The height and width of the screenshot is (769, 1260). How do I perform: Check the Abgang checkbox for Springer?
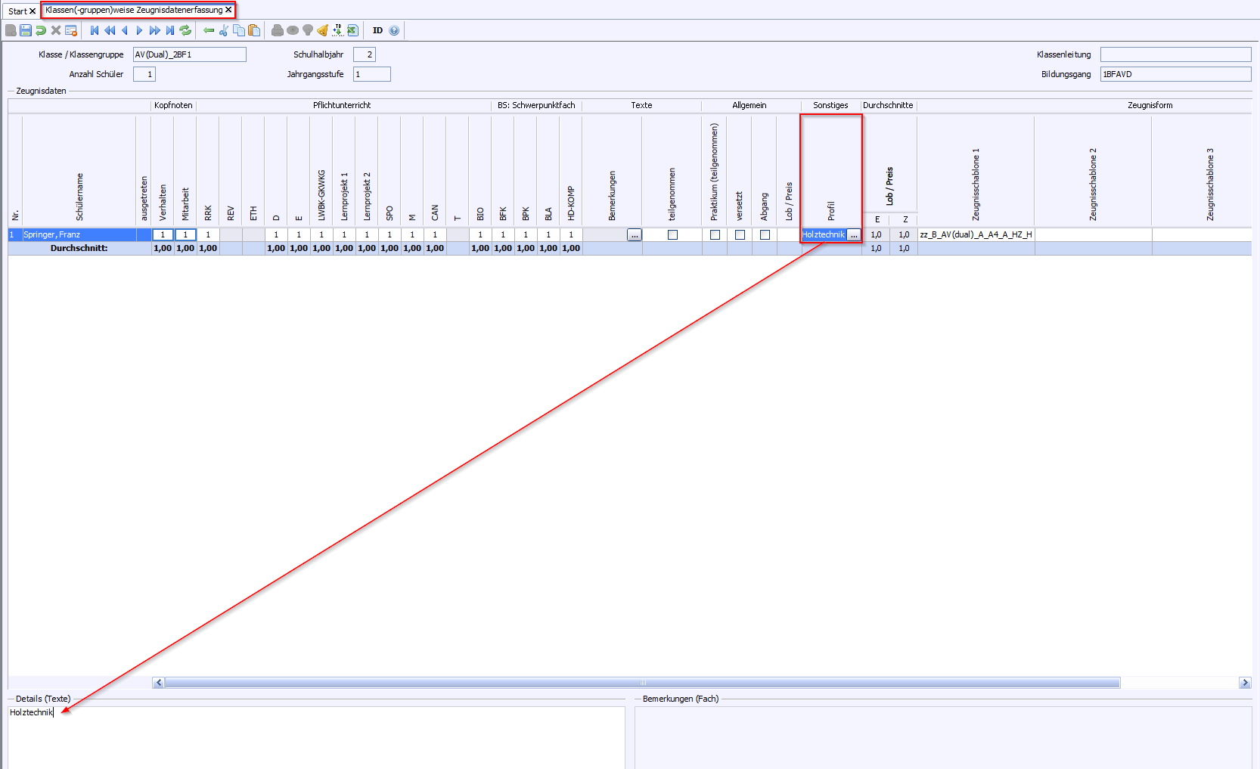pyautogui.click(x=765, y=235)
